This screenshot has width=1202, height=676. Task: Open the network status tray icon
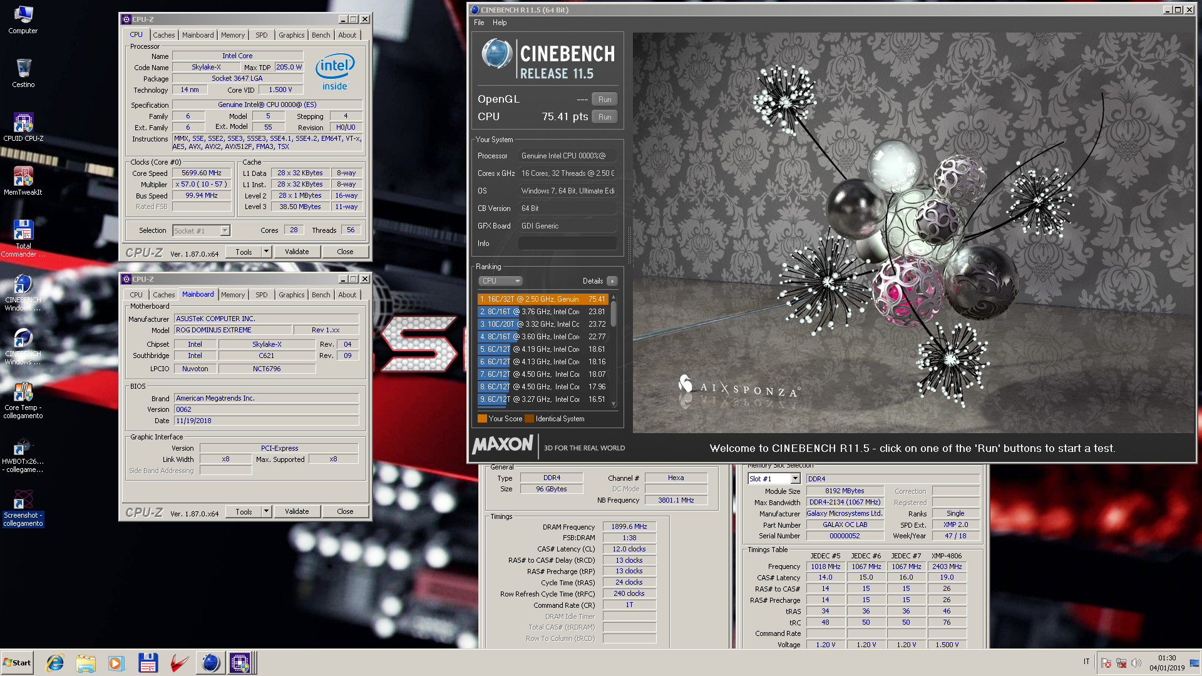1121,663
